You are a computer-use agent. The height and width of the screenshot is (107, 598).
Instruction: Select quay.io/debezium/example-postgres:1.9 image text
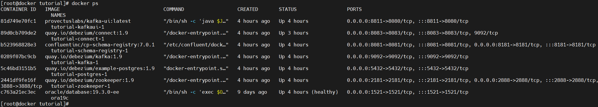(100, 69)
